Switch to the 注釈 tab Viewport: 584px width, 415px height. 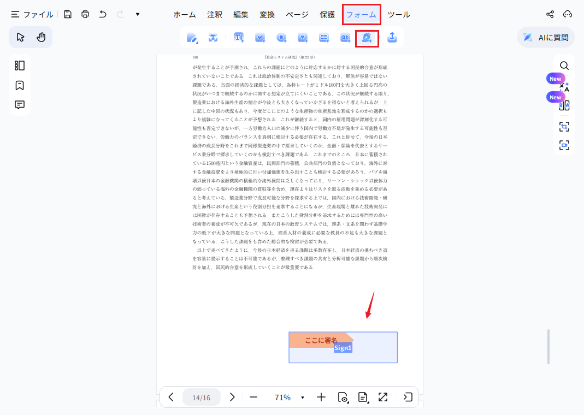pyautogui.click(x=215, y=15)
